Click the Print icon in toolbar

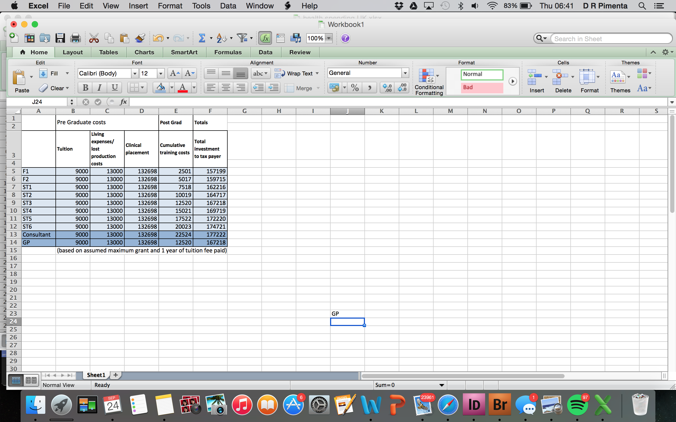[x=75, y=38]
